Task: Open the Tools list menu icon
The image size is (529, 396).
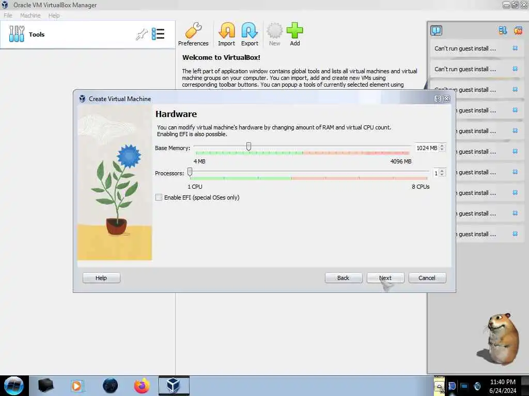Action: click(x=158, y=34)
